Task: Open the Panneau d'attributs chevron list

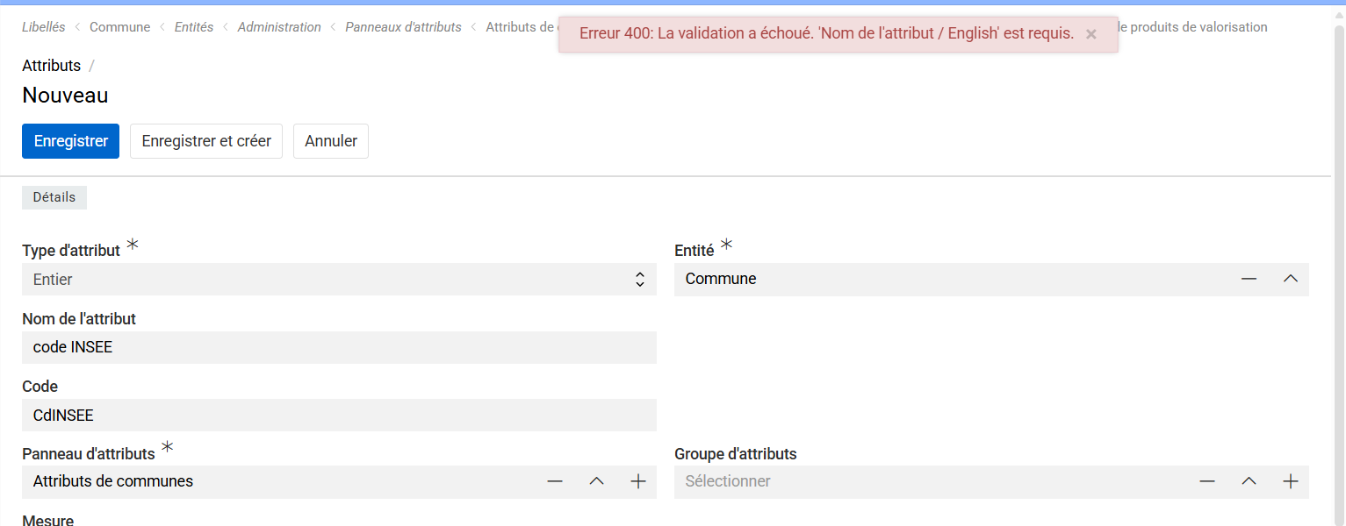Action: pyautogui.click(x=597, y=481)
